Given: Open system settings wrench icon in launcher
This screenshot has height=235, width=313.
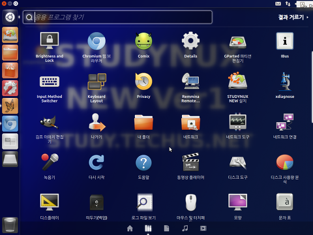Looking at the screenshot, I should tap(10, 88).
